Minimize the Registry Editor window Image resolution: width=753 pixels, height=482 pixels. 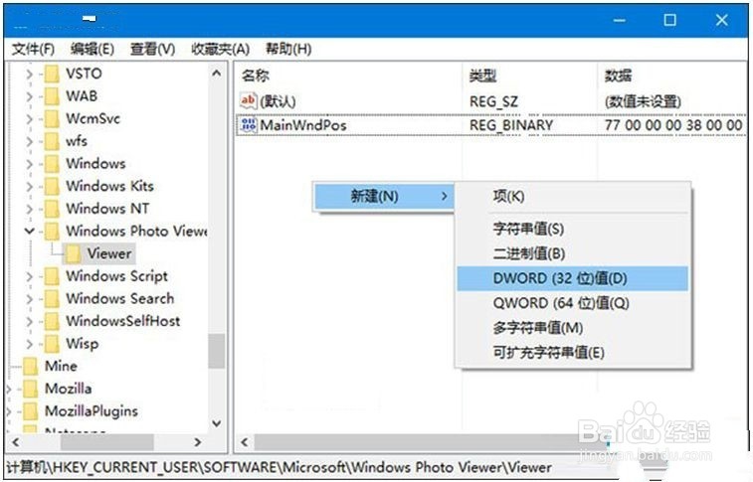click(x=620, y=20)
